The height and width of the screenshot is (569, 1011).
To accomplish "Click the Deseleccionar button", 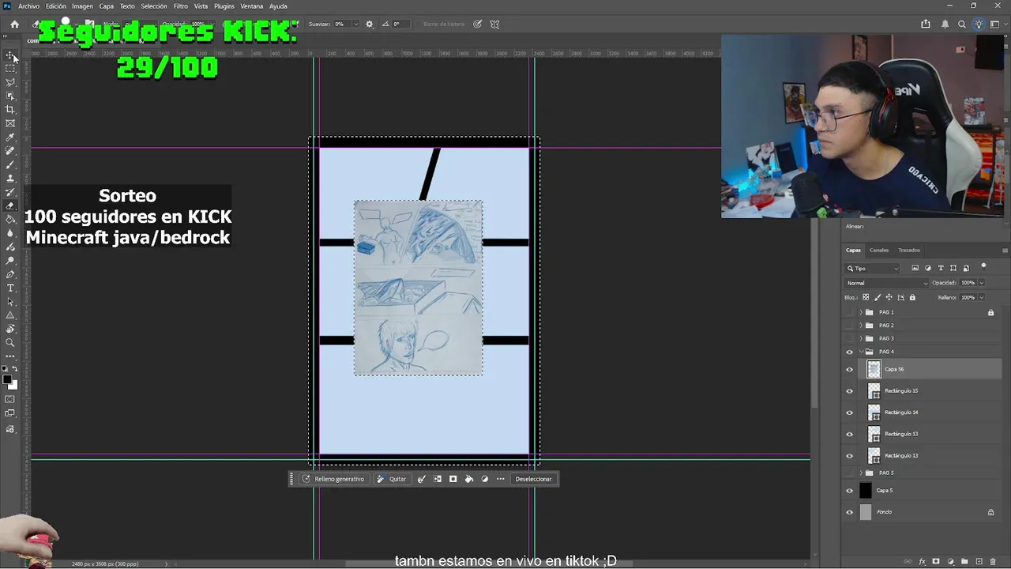I will (x=534, y=479).
